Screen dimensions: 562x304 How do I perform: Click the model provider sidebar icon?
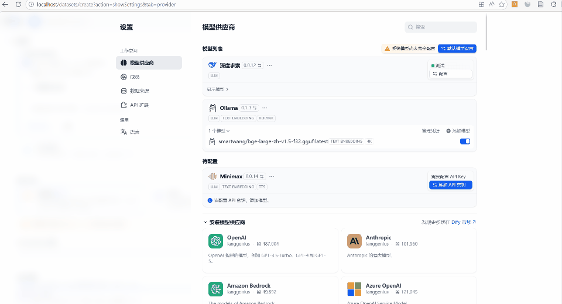pos(124,63)
